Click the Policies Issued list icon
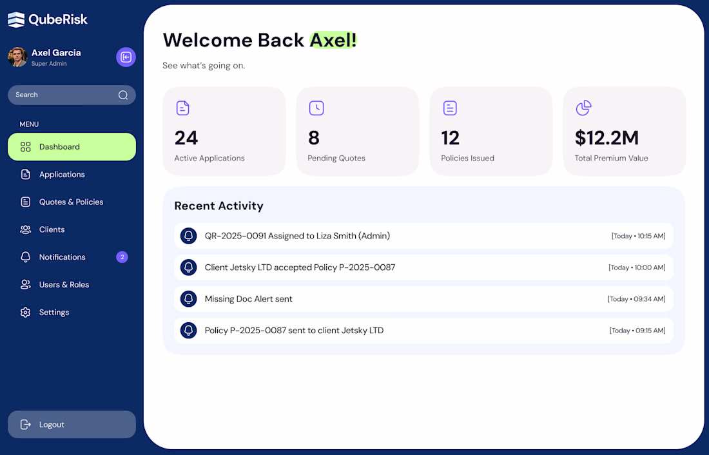Viewport: 709px width, 455px height. (450, 108)
